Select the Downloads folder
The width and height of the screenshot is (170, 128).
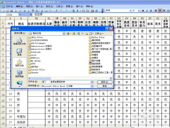[x=34, y=52]
